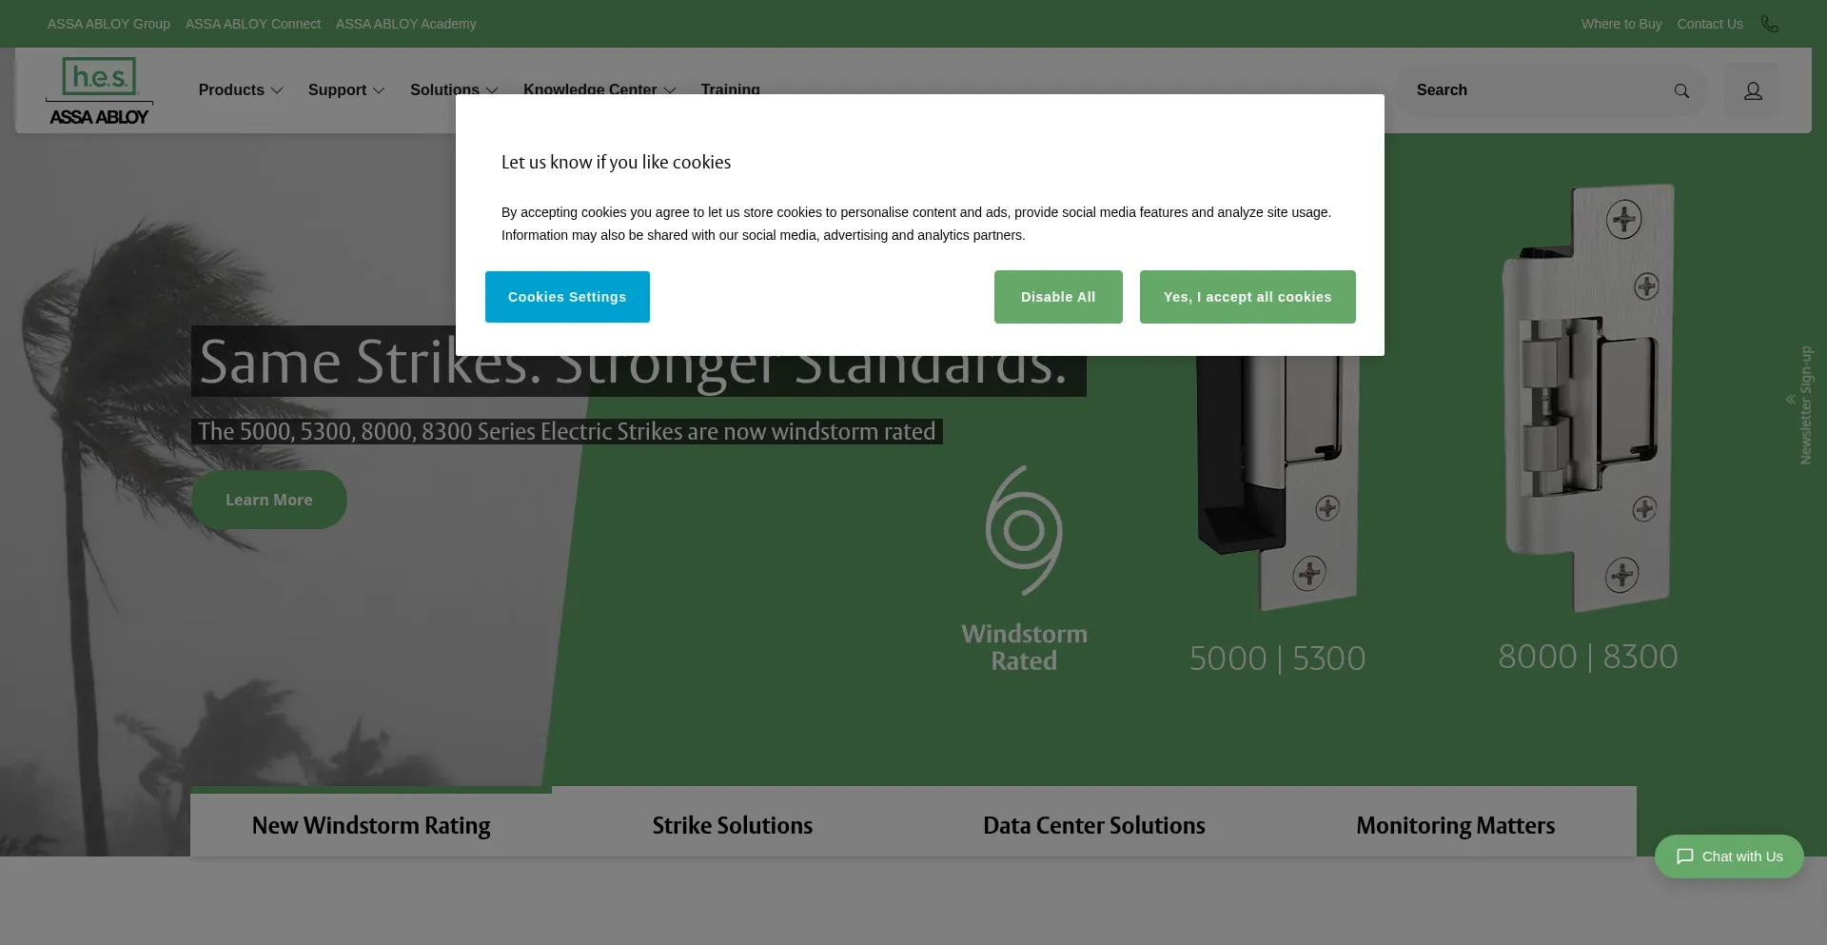
Task: Click the windstorm rated subtitle text
Action: (567, 431)
